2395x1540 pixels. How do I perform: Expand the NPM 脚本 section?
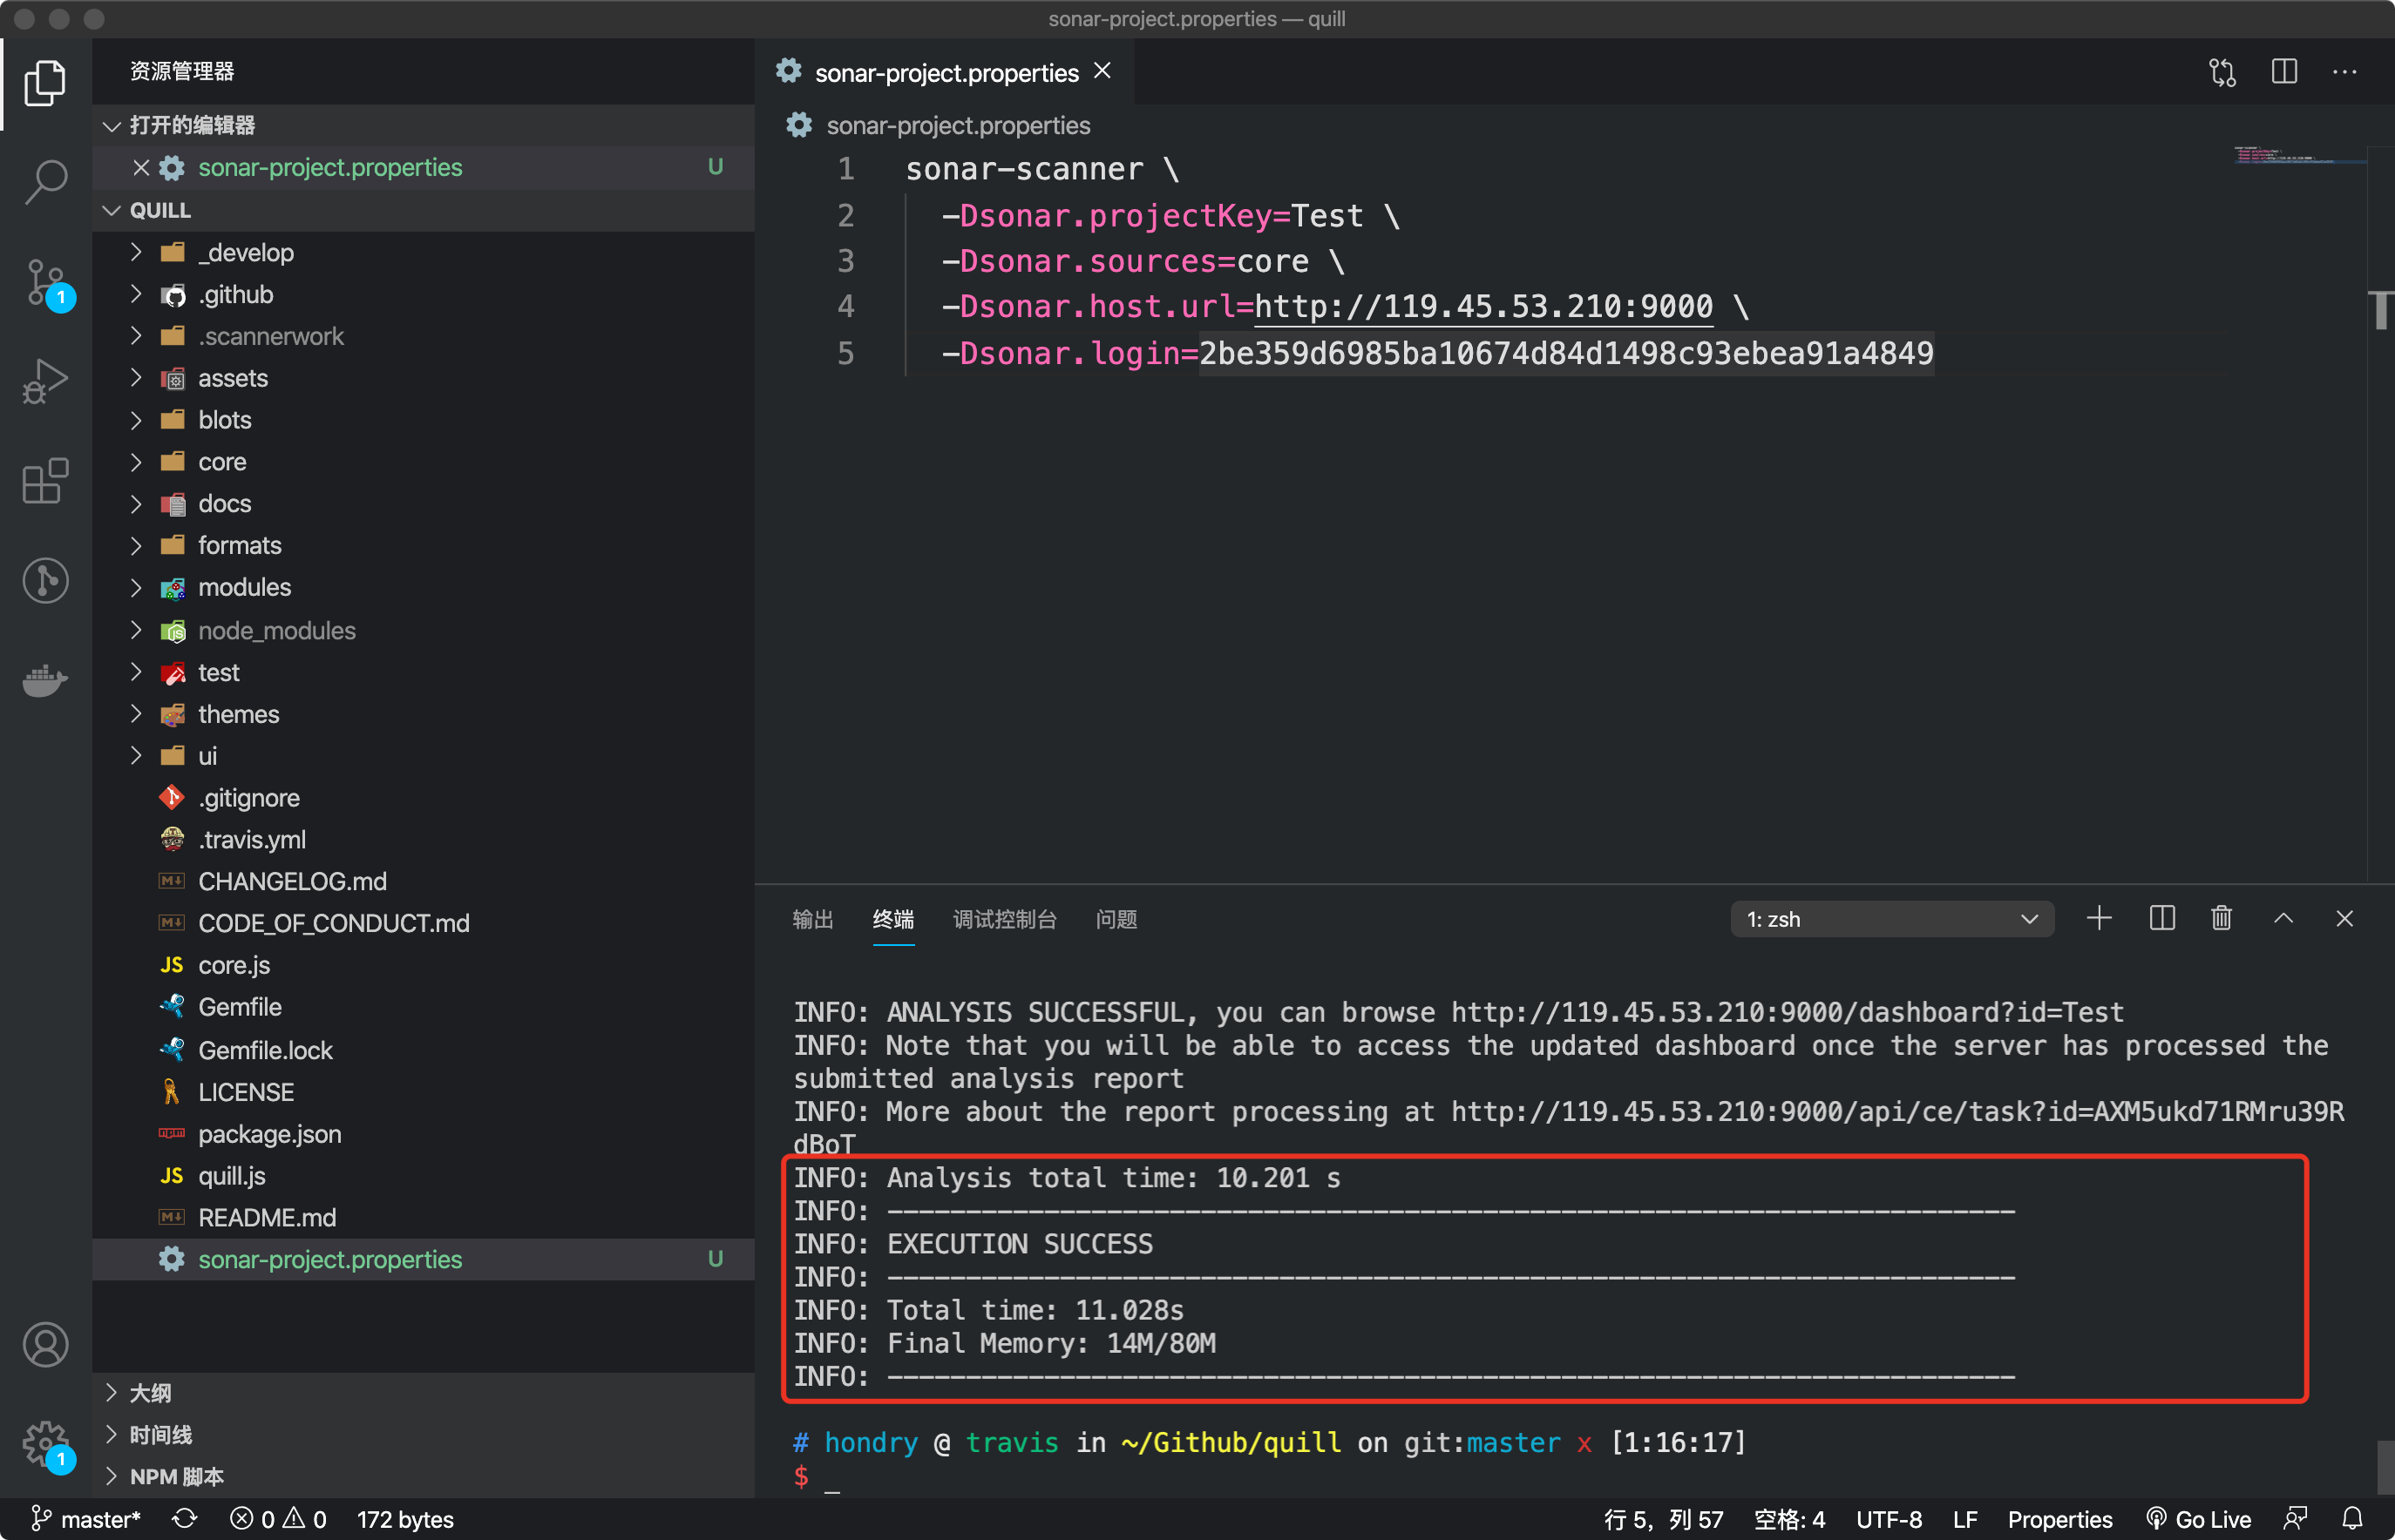176,1476
